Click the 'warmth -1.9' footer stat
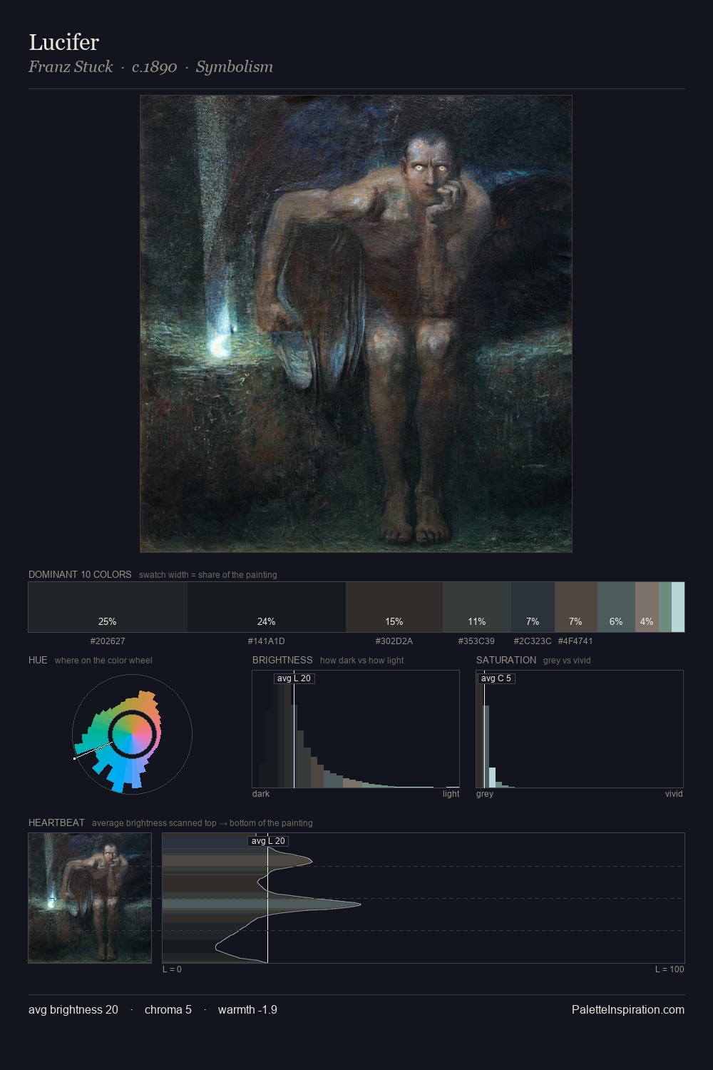Screen dimensions: 713x1070 click(x=247, y=1010)
